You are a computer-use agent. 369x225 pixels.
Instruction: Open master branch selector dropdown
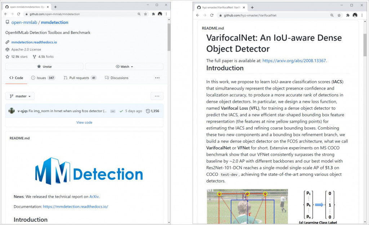tap(20, 96)
